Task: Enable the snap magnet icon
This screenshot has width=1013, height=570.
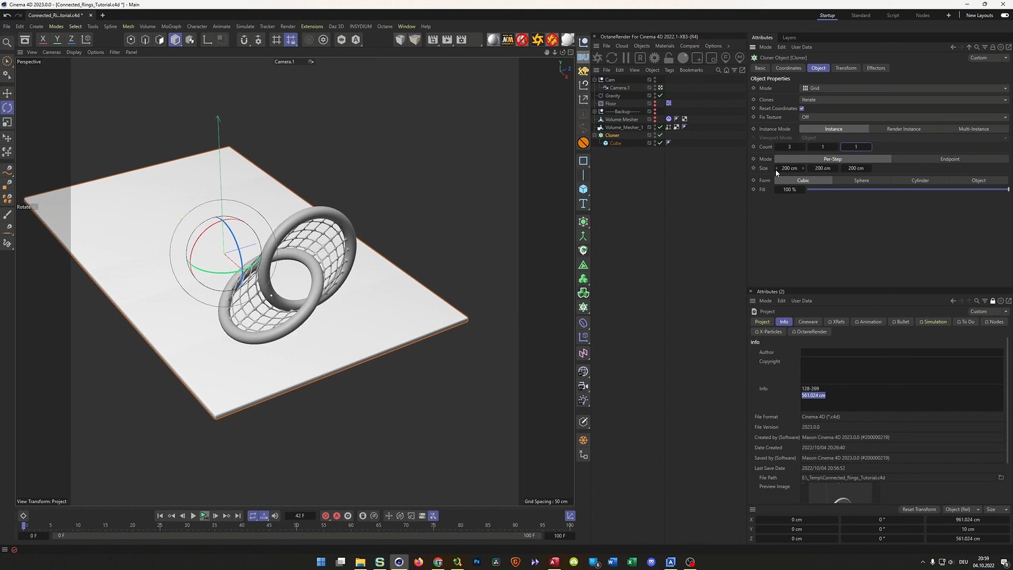Action: pyautogui.click(x=244, y=40)
